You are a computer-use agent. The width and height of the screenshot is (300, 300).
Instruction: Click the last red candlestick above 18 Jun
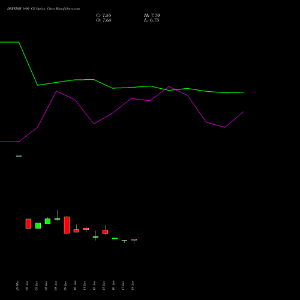(x=134, y=239)
